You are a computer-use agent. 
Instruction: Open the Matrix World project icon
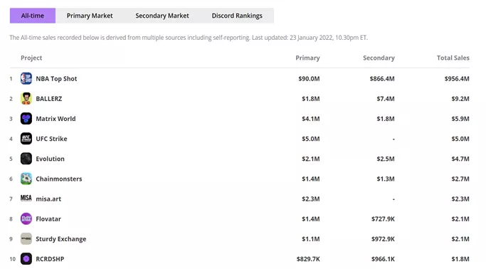coord(26,119)
